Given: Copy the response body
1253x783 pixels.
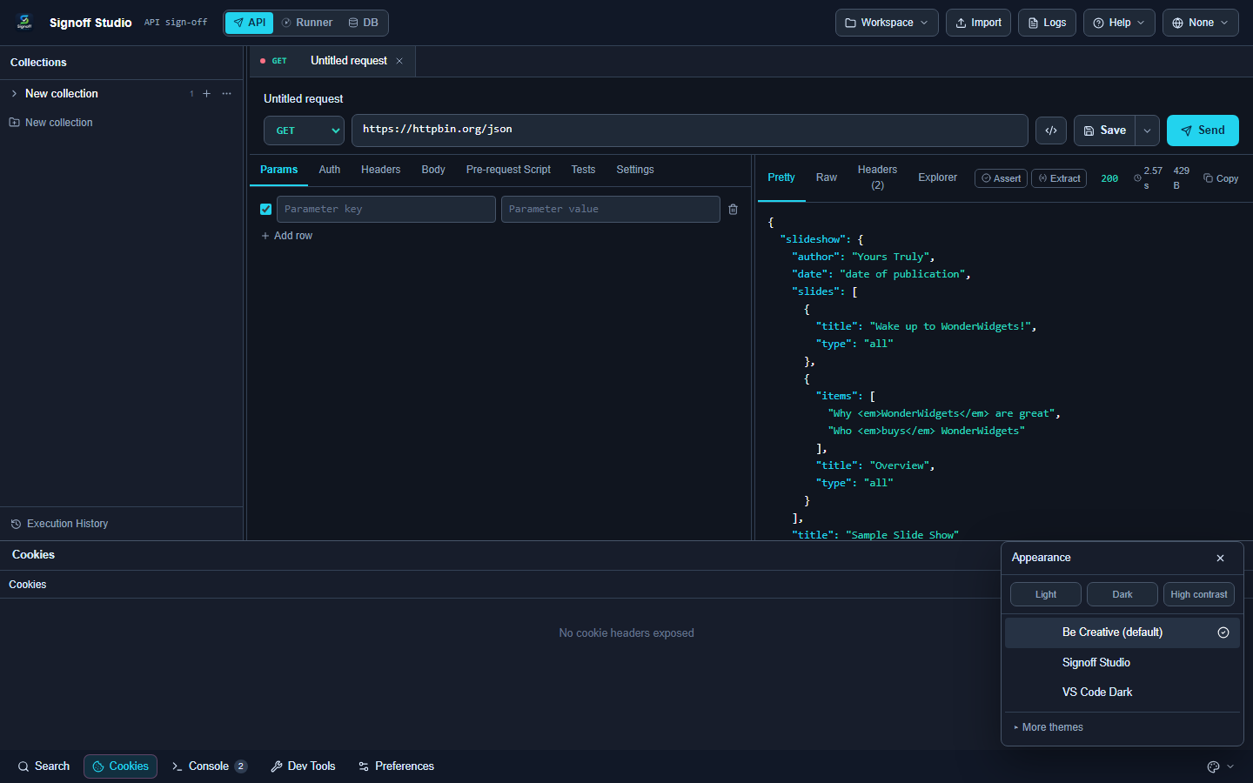Looking at the screenshot, I should pyautogui.click(x=1221, y=178).
